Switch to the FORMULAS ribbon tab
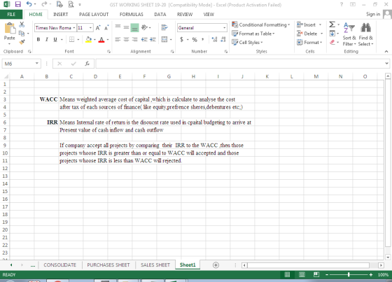The height and width of the screenshot is (282, 392). pyautogui.click(x=132, y=14)
